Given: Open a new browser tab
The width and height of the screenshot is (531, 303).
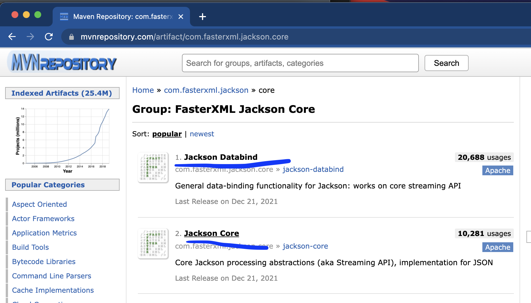Looking at the screenshot, I should [x=203, y=17].
